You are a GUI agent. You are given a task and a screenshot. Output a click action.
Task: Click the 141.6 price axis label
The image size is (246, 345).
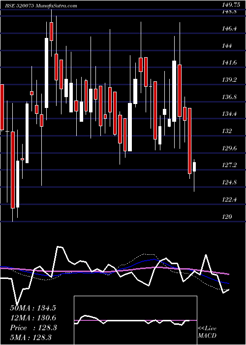click(230, 63)
